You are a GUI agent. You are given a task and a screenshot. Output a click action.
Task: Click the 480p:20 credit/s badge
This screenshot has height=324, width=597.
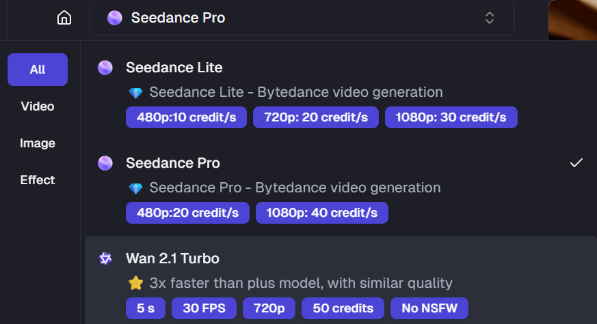point(187,213)
